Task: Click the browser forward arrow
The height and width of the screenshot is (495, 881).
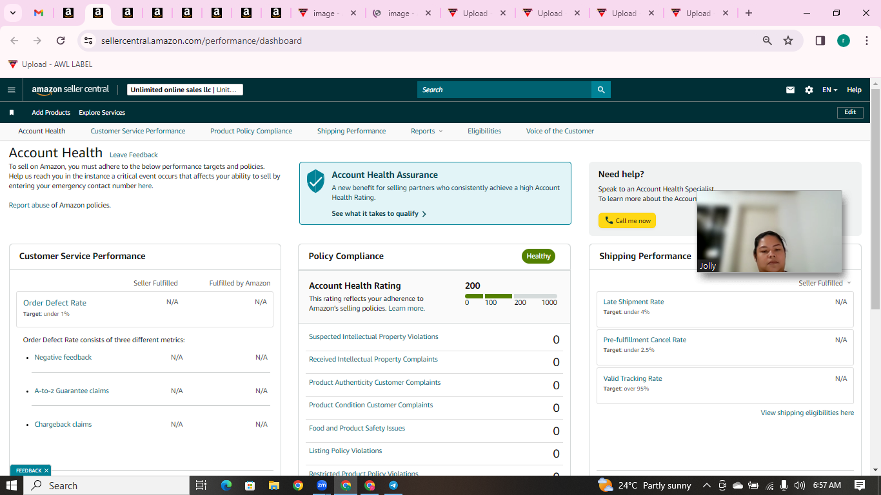Action: tap(37, 41)
